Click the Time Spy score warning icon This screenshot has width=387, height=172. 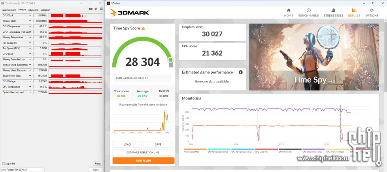click(x=143, y=28)
